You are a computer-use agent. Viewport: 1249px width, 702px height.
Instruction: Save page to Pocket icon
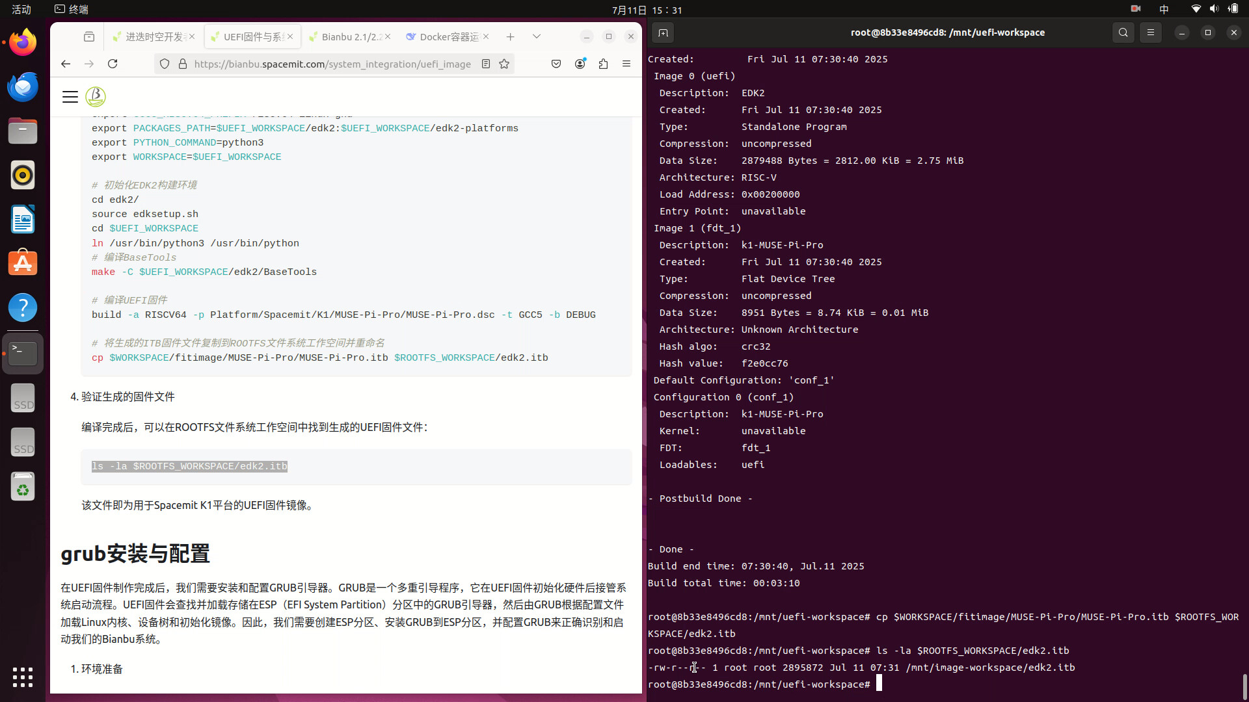556,64
